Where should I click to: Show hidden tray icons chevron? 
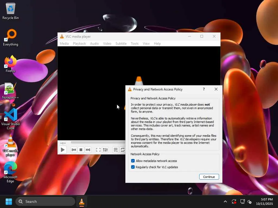[225, 201]
